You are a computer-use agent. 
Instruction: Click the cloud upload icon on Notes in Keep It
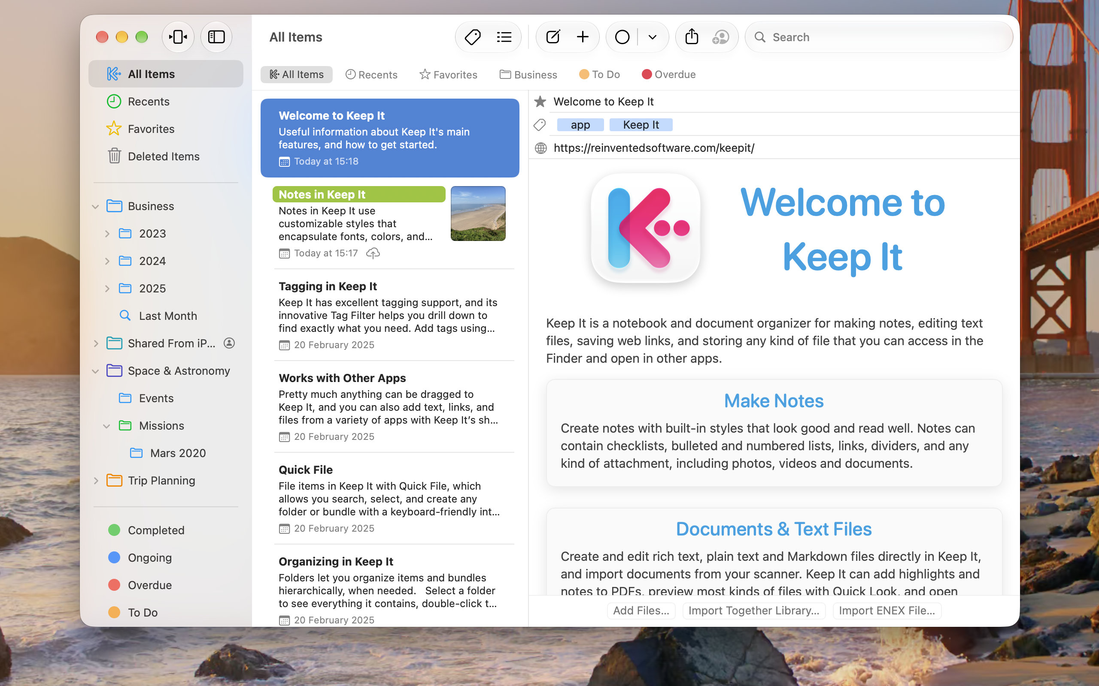(373, 253)
